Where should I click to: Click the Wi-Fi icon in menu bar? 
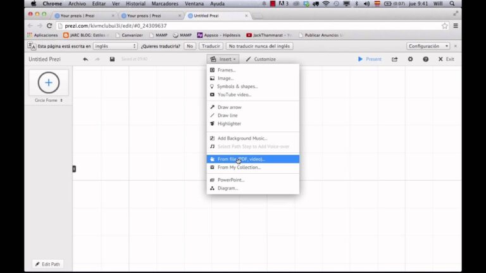coord(326,4)
